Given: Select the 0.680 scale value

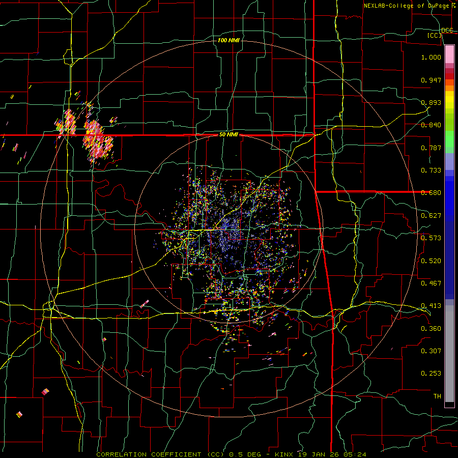Looking at the screenshot, I should pyautogui.click(x=431, y=193).
